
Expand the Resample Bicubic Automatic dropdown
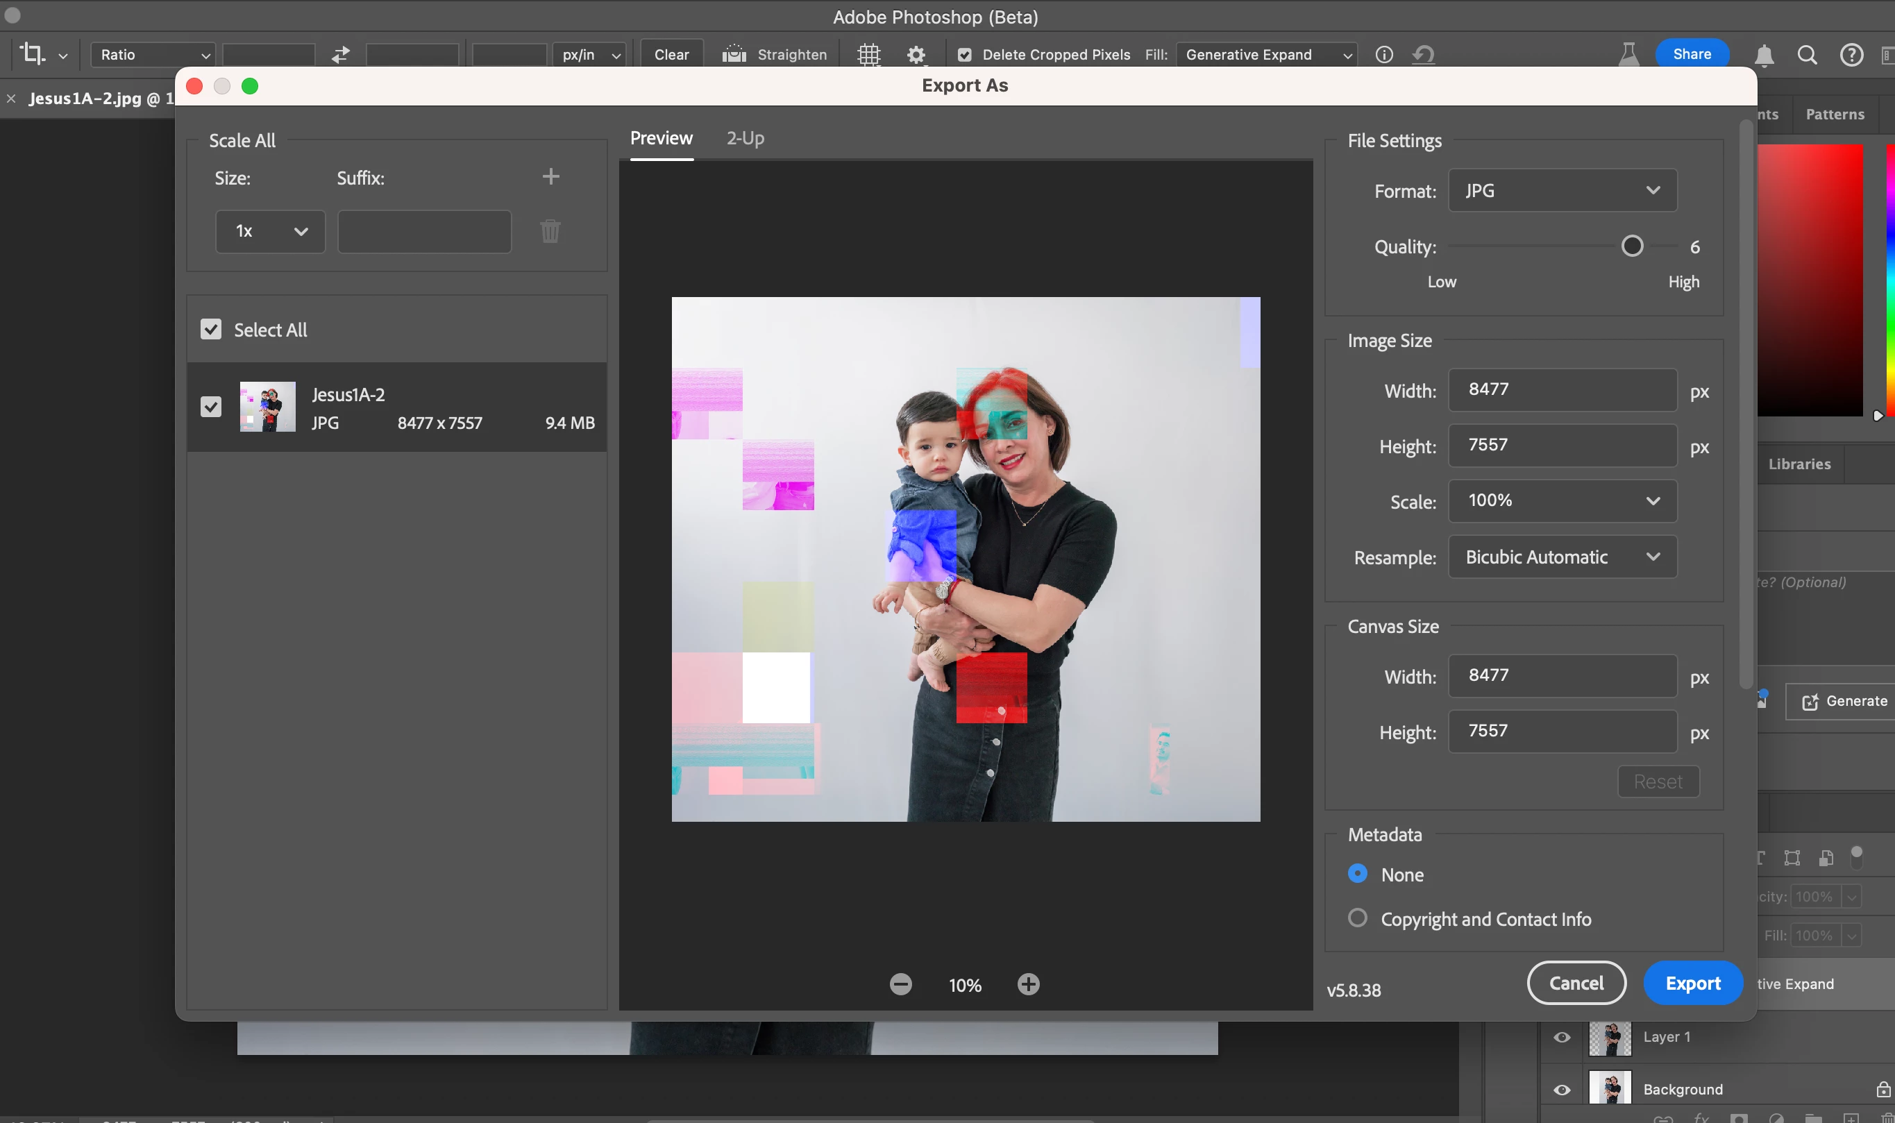click(x=1562, y=557)
